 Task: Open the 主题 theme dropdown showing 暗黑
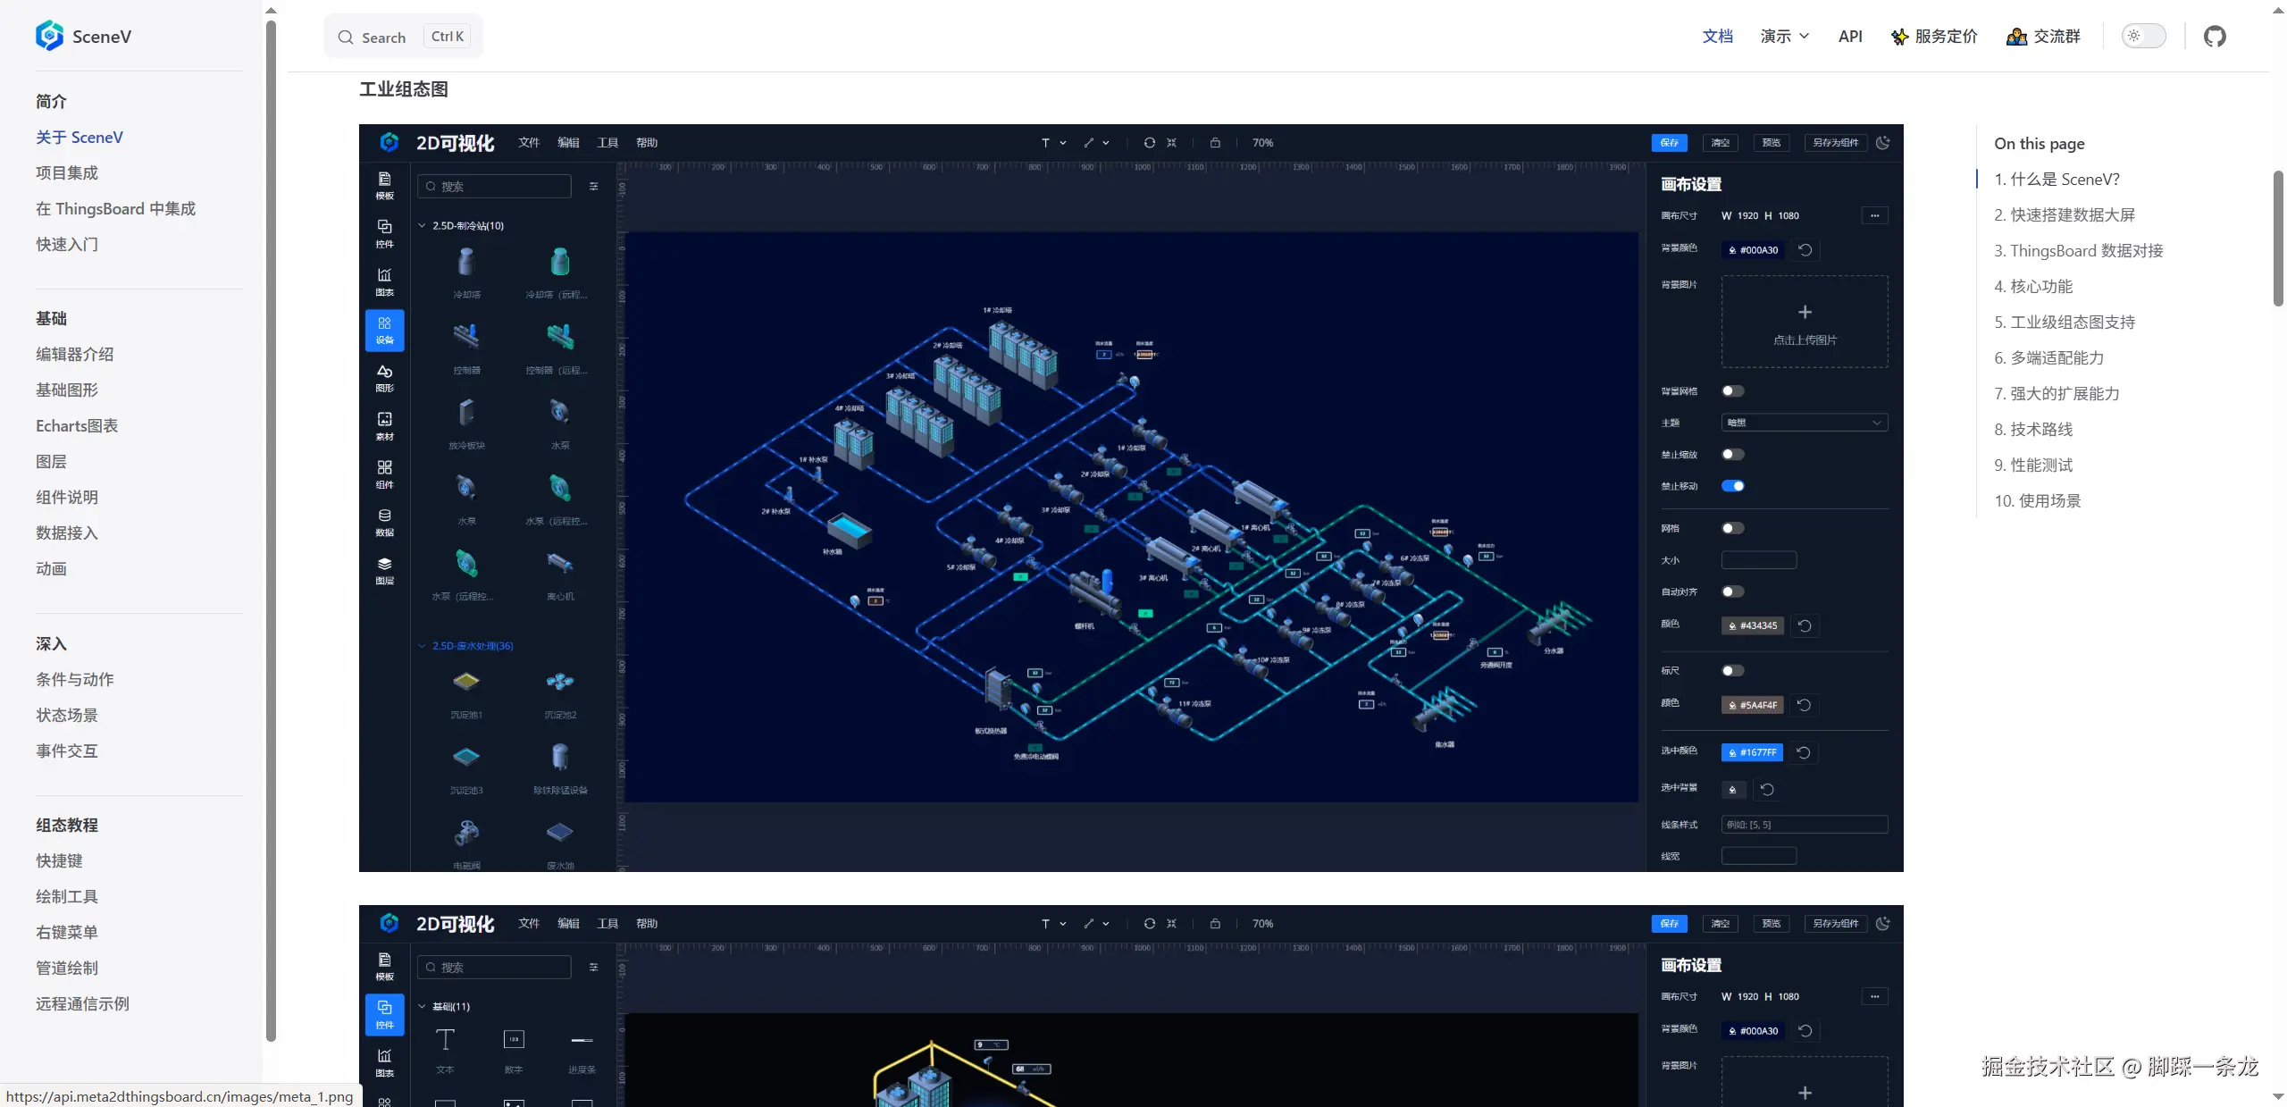click(x=1804, y=423)
